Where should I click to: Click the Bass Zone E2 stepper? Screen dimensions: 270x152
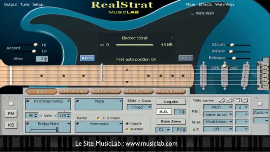(x=184, y=130)
